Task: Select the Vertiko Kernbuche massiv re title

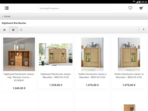Action: 129,76
